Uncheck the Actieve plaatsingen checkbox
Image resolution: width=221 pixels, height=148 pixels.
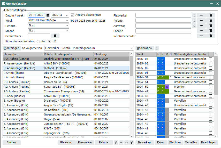[72, 15]
